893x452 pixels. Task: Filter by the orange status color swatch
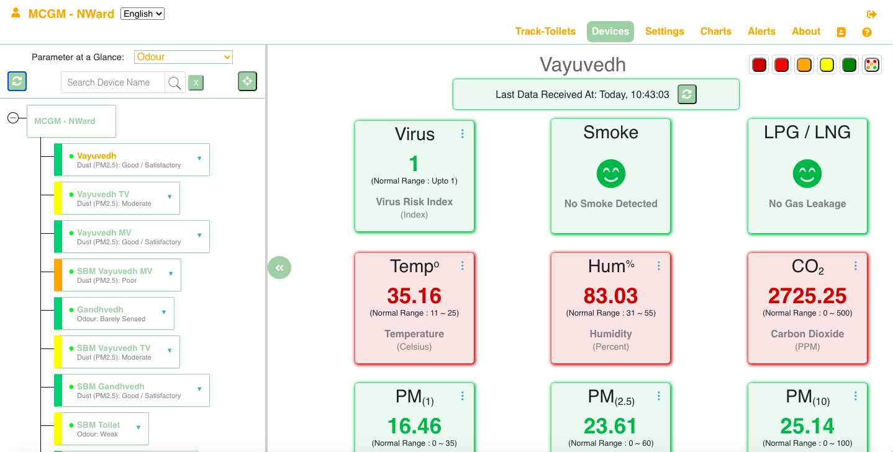pos(804,64)
